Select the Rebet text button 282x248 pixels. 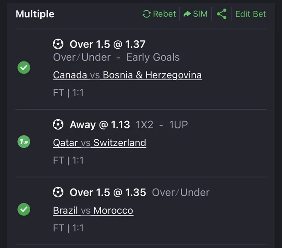[164, 14]
